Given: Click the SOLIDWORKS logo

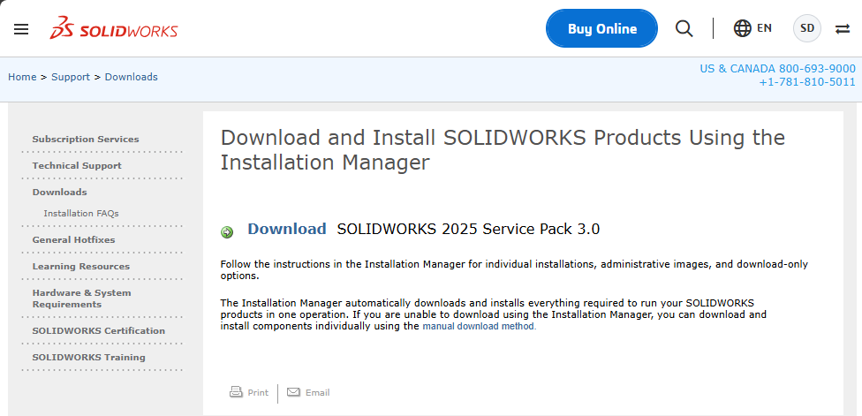Looking at the screenshot, I should 114,29.
